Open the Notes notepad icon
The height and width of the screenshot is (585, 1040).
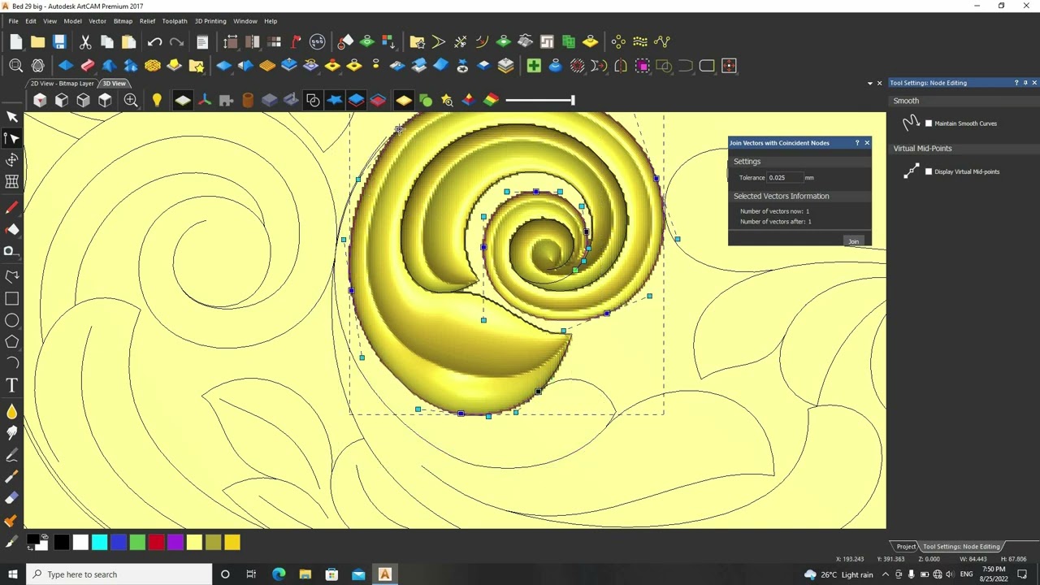click(x=202, y=41)
